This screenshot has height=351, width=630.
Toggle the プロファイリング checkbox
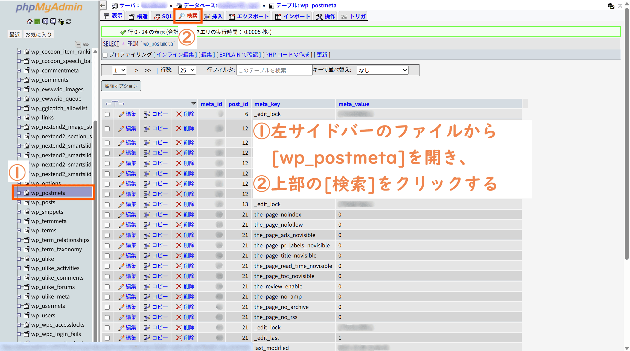click(x=105, y=55)
